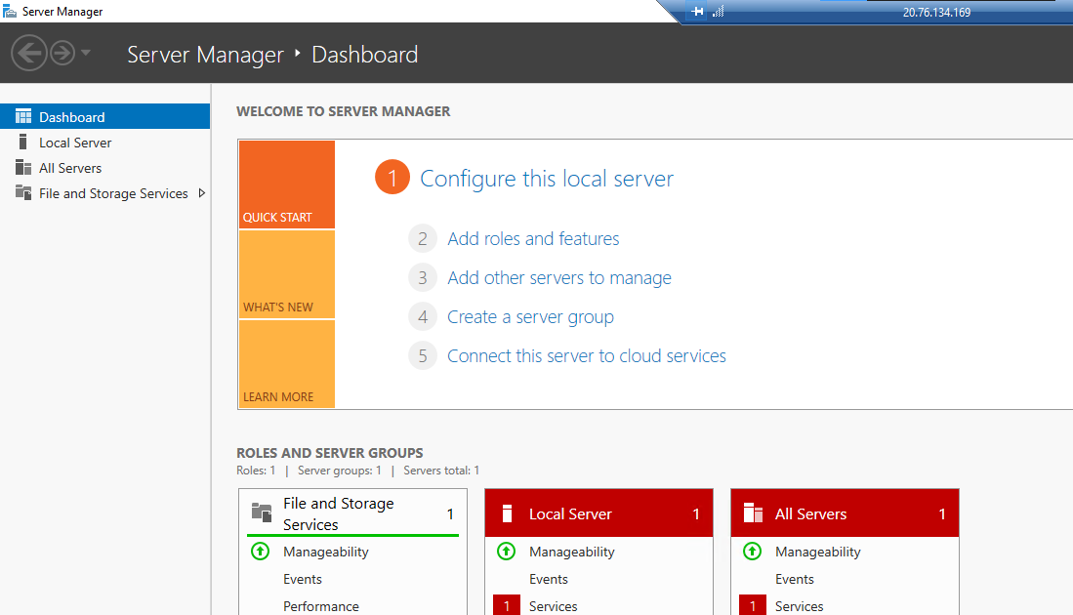Image resolution: width=1073 pixels, height=615 pixels.
Task: Click the back navigation arrow
Action: point(28,53)
